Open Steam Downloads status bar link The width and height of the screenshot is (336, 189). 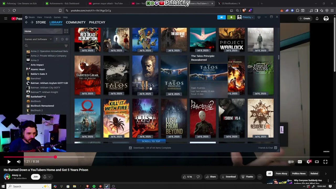tap(150, 148)
